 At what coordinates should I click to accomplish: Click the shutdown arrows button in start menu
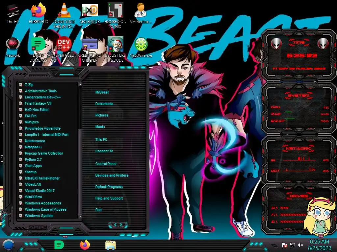118,224
